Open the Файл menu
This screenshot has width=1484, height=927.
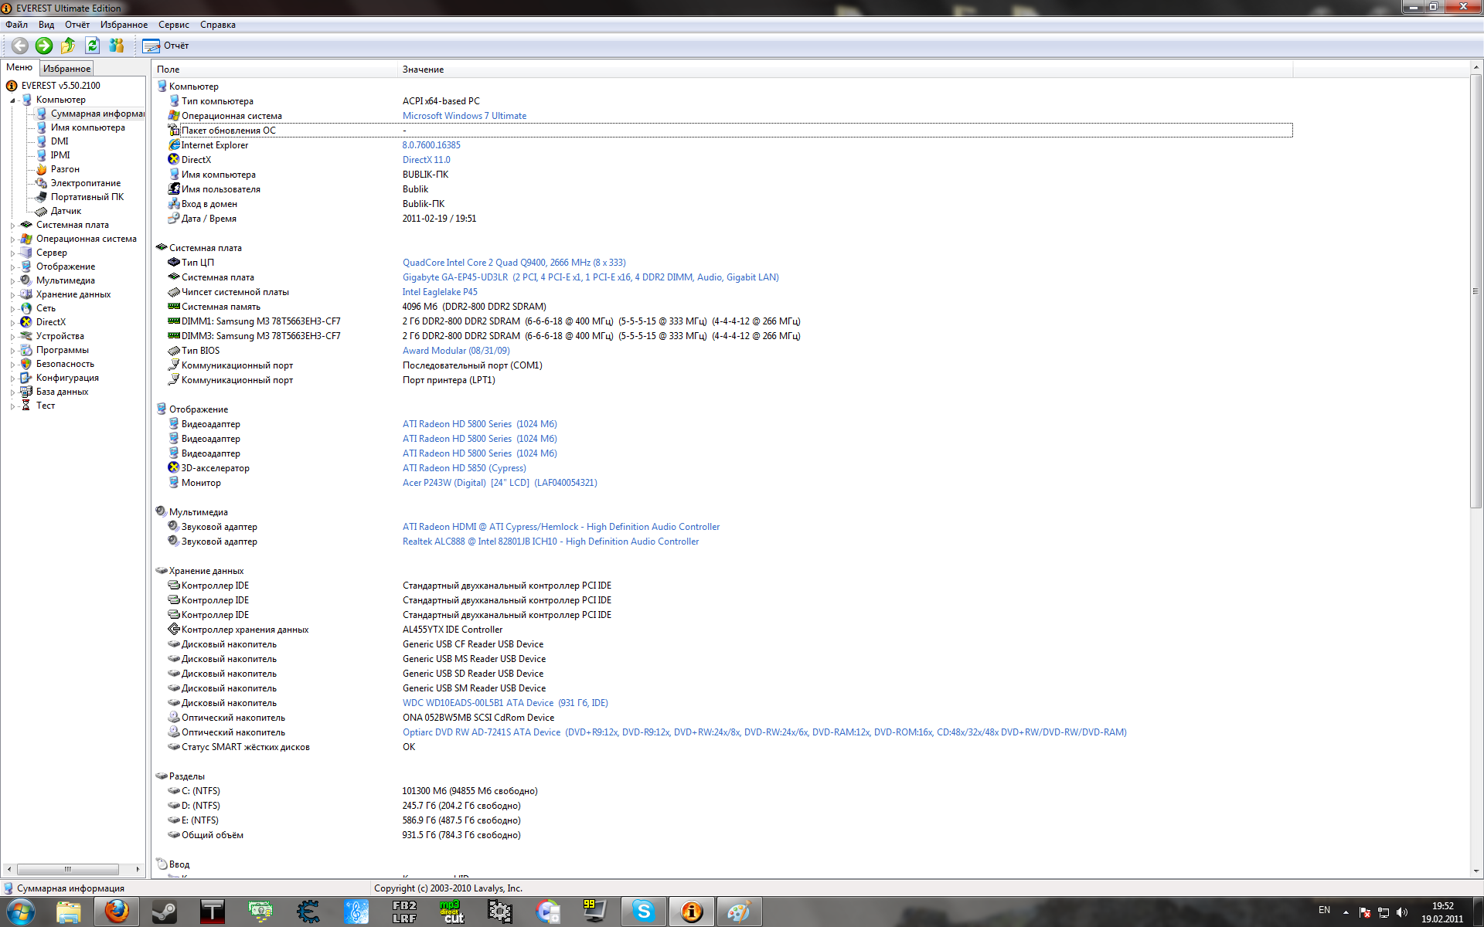pos(16,25)
